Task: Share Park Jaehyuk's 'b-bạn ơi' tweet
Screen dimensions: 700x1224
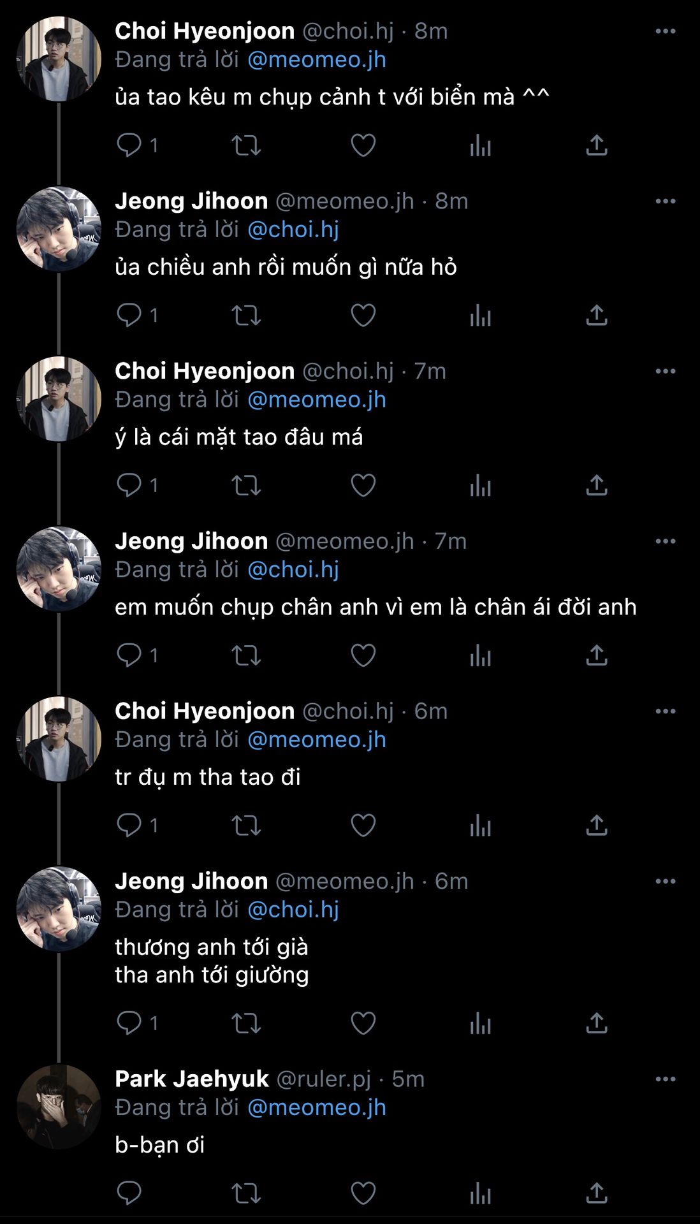Action: click(596, 1193)
